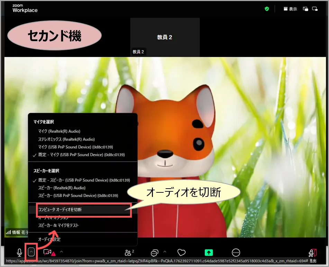Click the green share screen icon
This screenshot has width=329, height=267.
pos(209,252)
